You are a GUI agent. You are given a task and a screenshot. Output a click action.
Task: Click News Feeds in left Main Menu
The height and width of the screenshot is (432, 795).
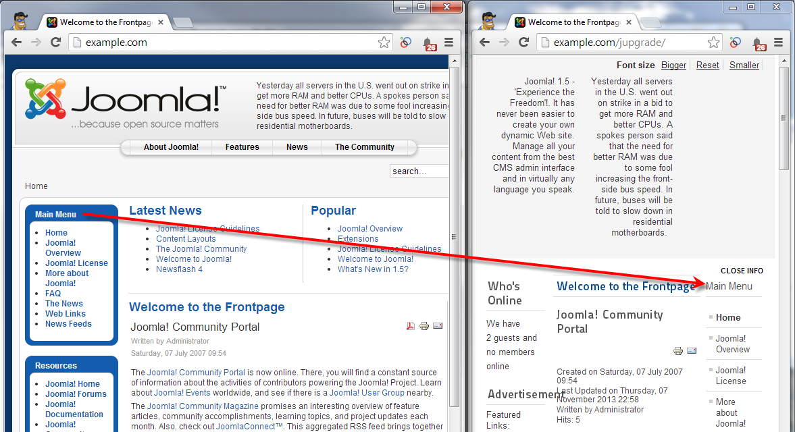(x=68, y=323)
